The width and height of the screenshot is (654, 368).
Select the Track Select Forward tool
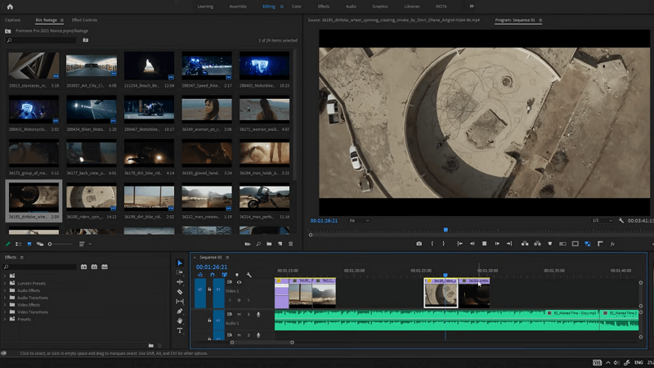[180, 272]
